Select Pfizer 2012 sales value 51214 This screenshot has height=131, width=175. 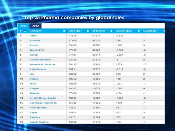click(96, 36)
